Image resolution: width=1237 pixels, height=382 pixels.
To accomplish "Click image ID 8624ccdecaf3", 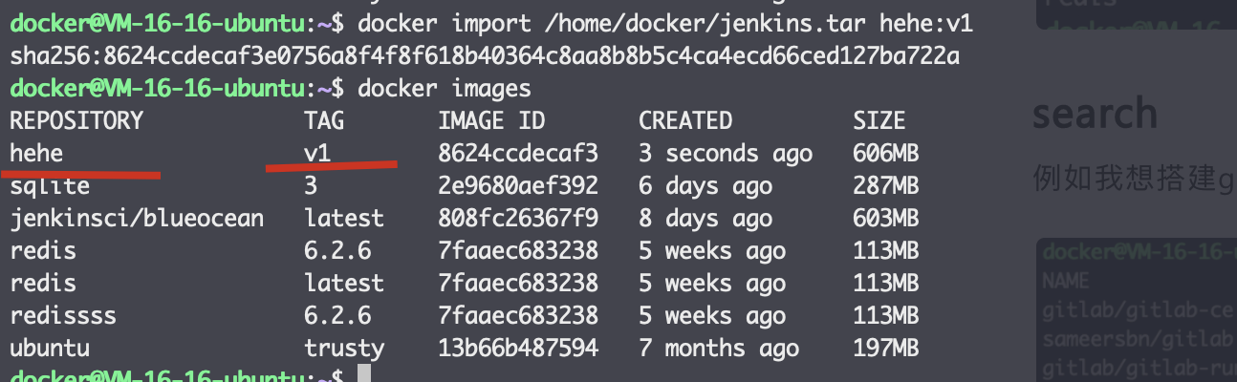I will 518,153.
